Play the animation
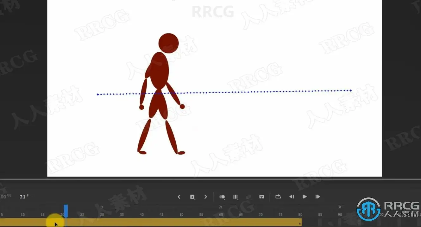Viewport: 421px width, 227px height. [x=305, y=197]
